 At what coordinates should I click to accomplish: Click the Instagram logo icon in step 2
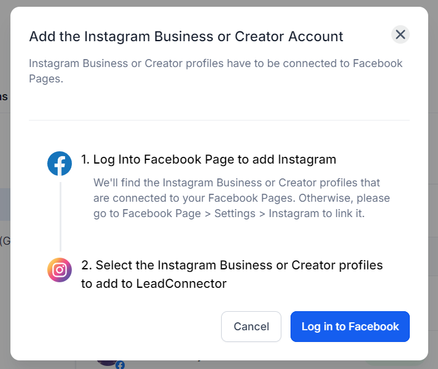[x=60, y=269]
